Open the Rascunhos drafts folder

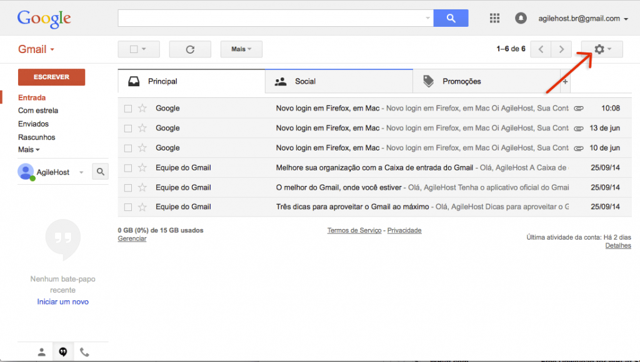[x=36, y=137]
